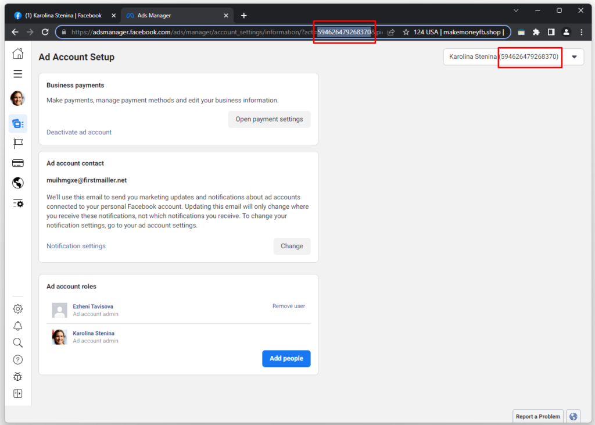This screenshot has width=595, height=425.
Task: Click the blue Add people button
Action: (286, 358)
